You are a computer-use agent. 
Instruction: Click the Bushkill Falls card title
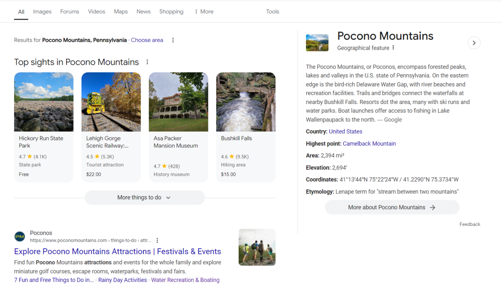(236, 138)
